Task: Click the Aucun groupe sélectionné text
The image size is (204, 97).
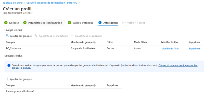Action: [x=20, y=91]
